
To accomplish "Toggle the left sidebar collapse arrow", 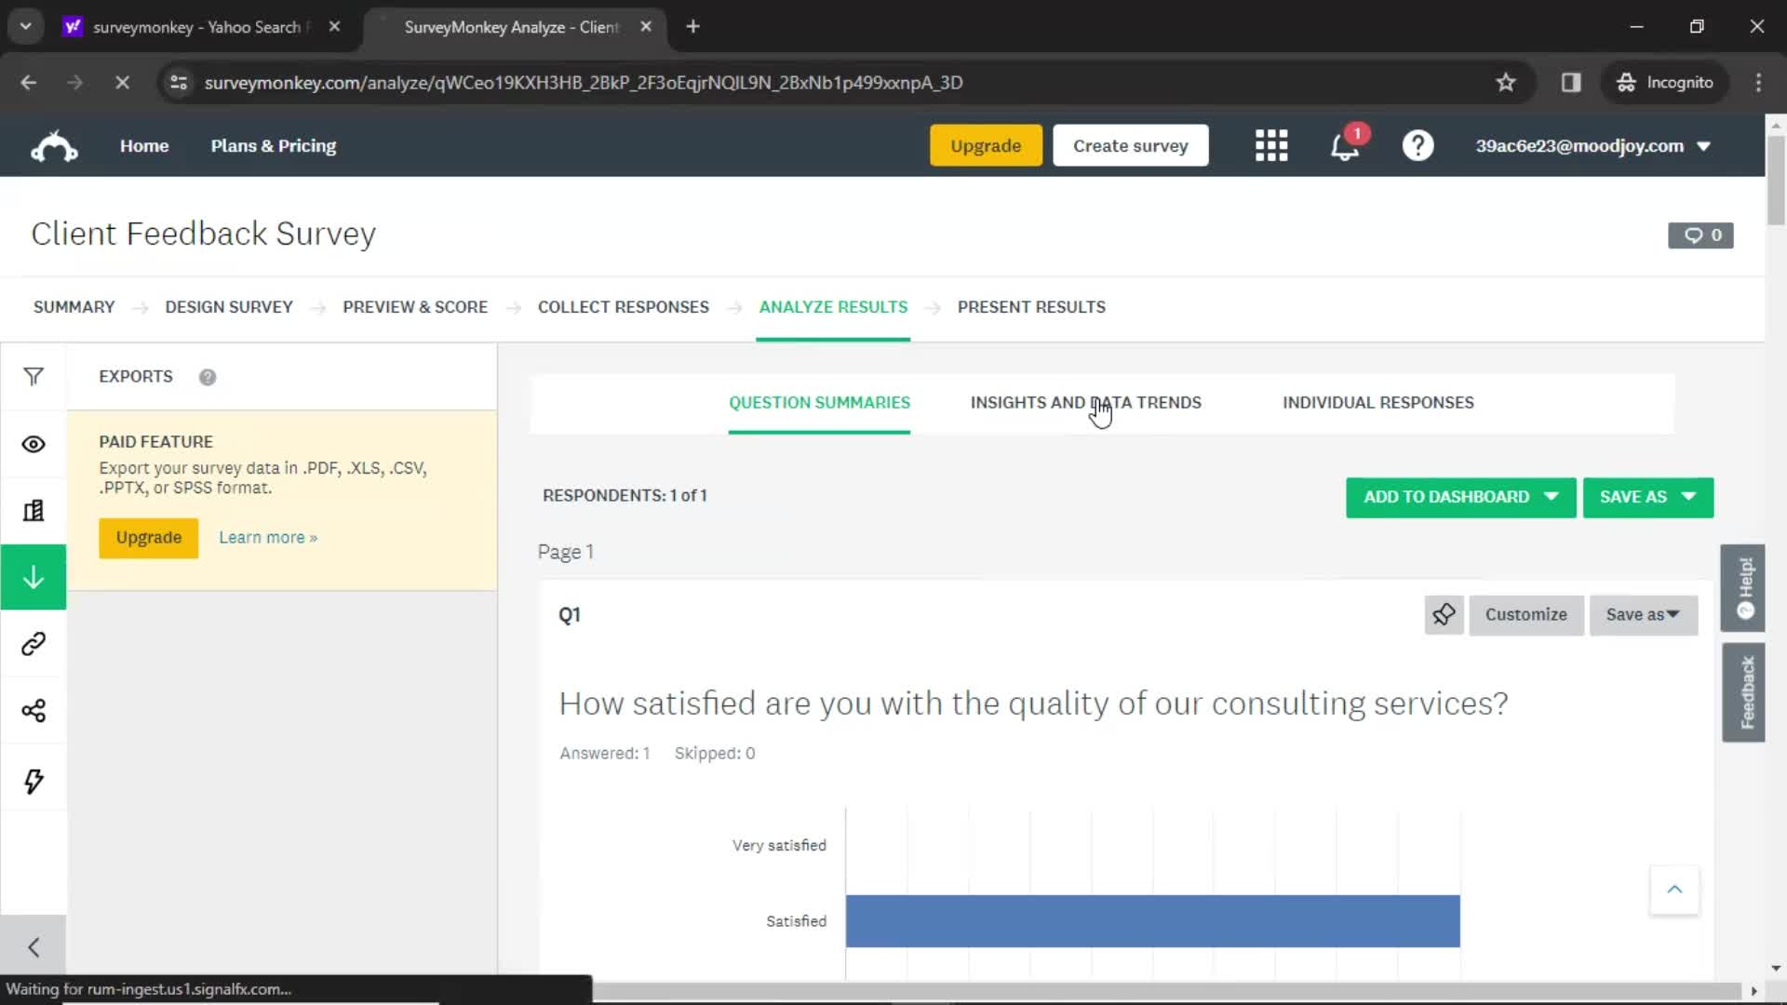I will 34,946.
